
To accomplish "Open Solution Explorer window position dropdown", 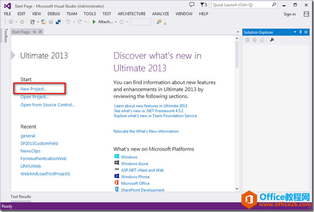I will [x=295, y=32].
